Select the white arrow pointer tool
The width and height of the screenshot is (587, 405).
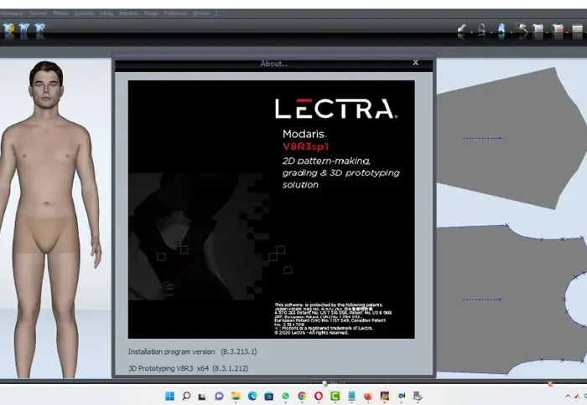click(x=461, y=29)
